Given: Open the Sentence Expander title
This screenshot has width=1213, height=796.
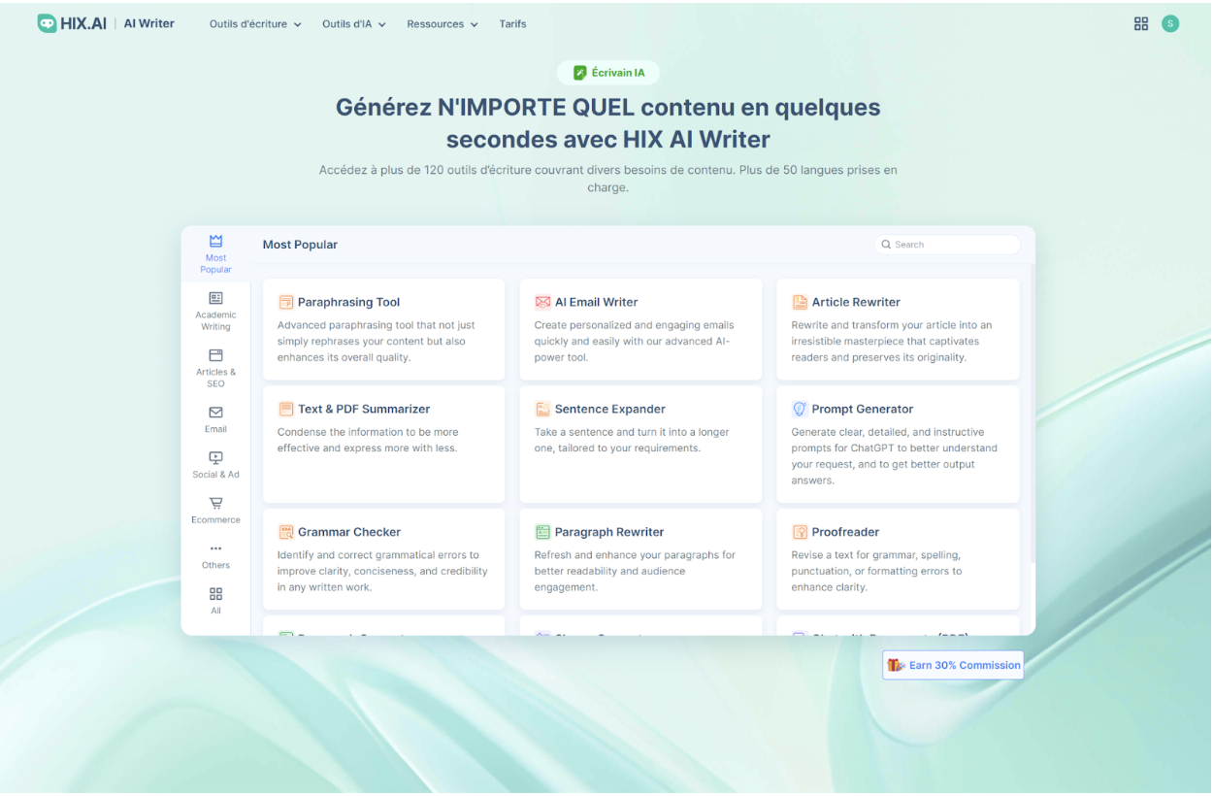Looking at the screenshot, I should (610, 409).
